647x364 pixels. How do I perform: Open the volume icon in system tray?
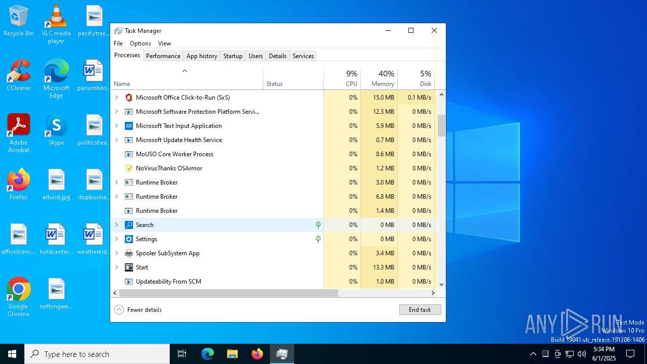click(582, 354)
